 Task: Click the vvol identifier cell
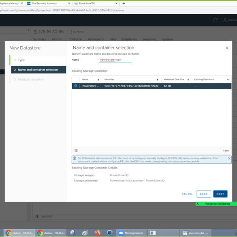click(131, 86)
